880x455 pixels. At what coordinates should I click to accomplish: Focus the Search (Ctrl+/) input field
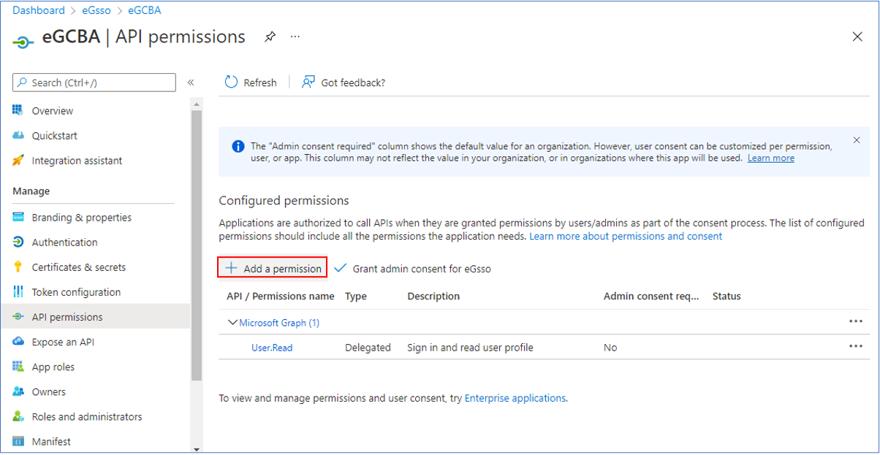94,83
